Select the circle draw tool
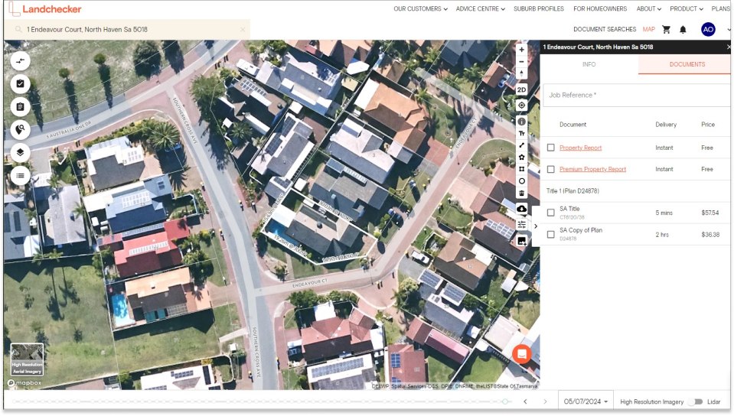734x416 pixels. click(521, 181)
